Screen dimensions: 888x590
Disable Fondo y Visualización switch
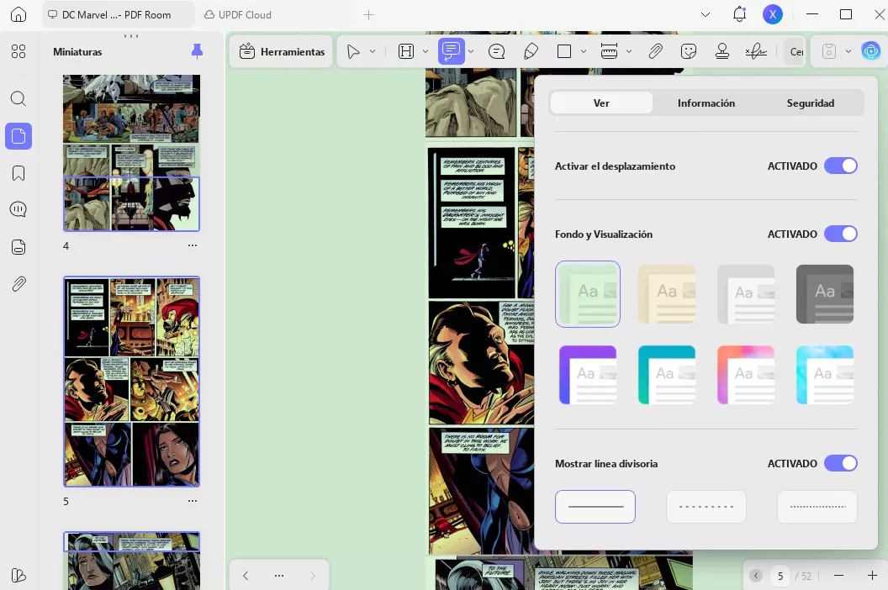[x=840, y=234]
